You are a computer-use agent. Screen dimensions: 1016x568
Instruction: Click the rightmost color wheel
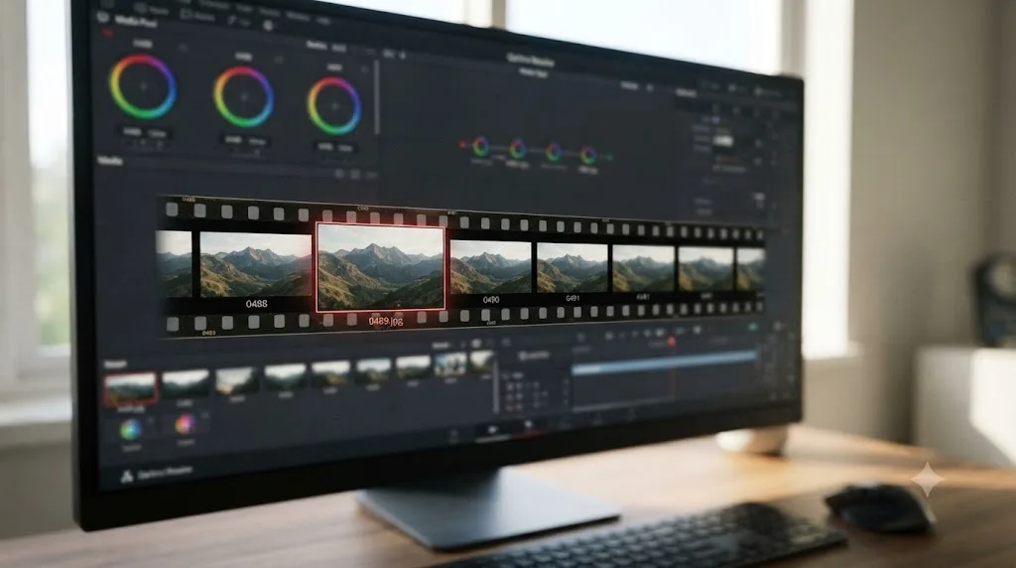(x=334, y=105)
